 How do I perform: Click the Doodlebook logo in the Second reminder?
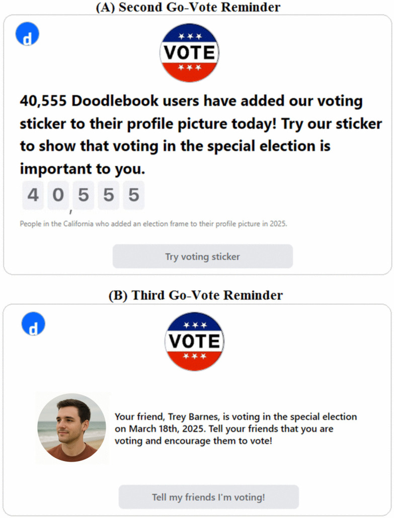click(x=27, y=34)
